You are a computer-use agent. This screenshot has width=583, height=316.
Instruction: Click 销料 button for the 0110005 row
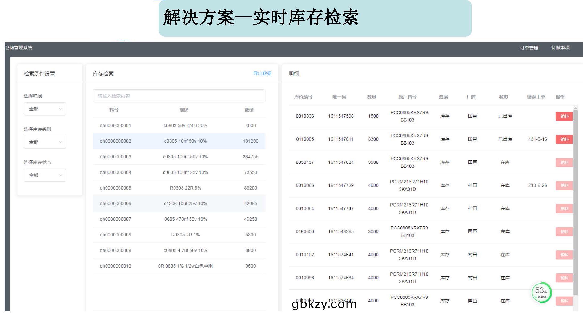click(564, 139)
